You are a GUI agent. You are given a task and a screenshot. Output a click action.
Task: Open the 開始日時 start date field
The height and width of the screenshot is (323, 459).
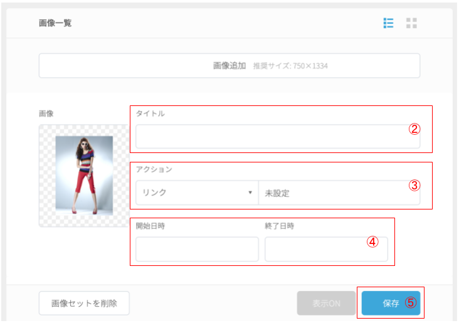[197, 249]
